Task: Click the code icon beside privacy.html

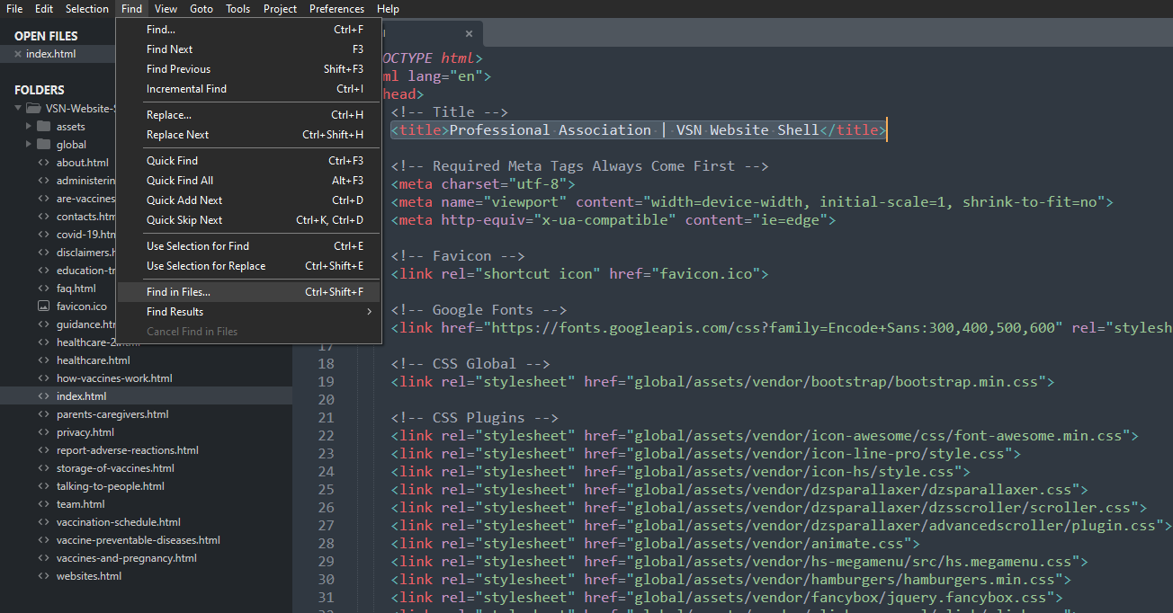Action: [43, 432]
